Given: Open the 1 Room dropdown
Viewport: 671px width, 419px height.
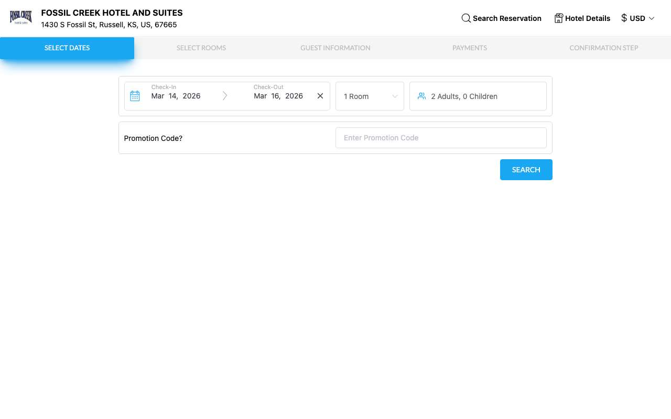Looking at the screenshot, I should [370, 96].
